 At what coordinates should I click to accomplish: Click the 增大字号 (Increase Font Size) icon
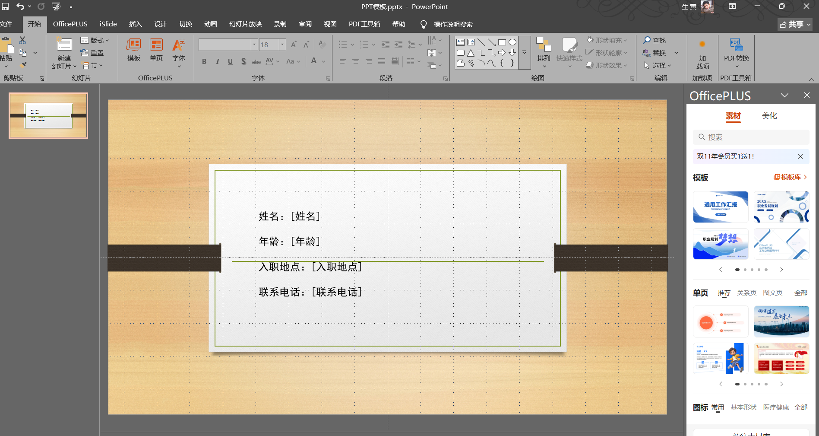(293, 44)
